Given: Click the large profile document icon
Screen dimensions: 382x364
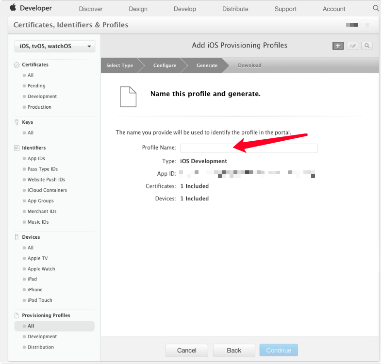Looking at the screenshot, I should pos(128,97).
